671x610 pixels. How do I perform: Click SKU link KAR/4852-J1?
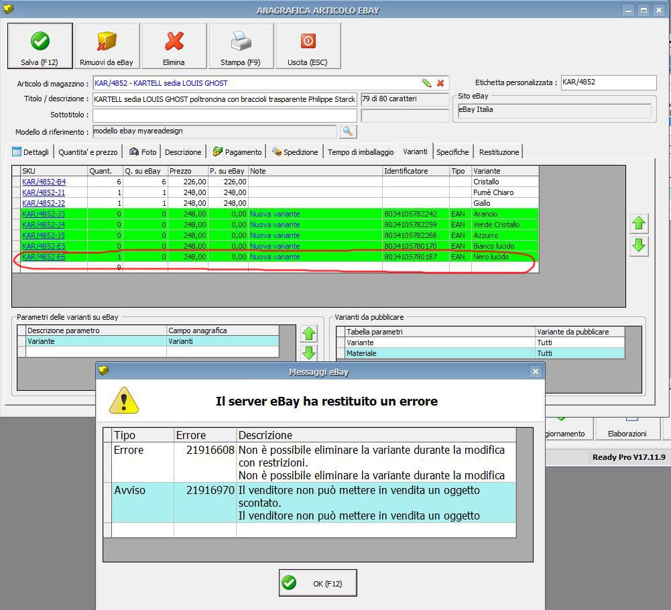(44, 192)
